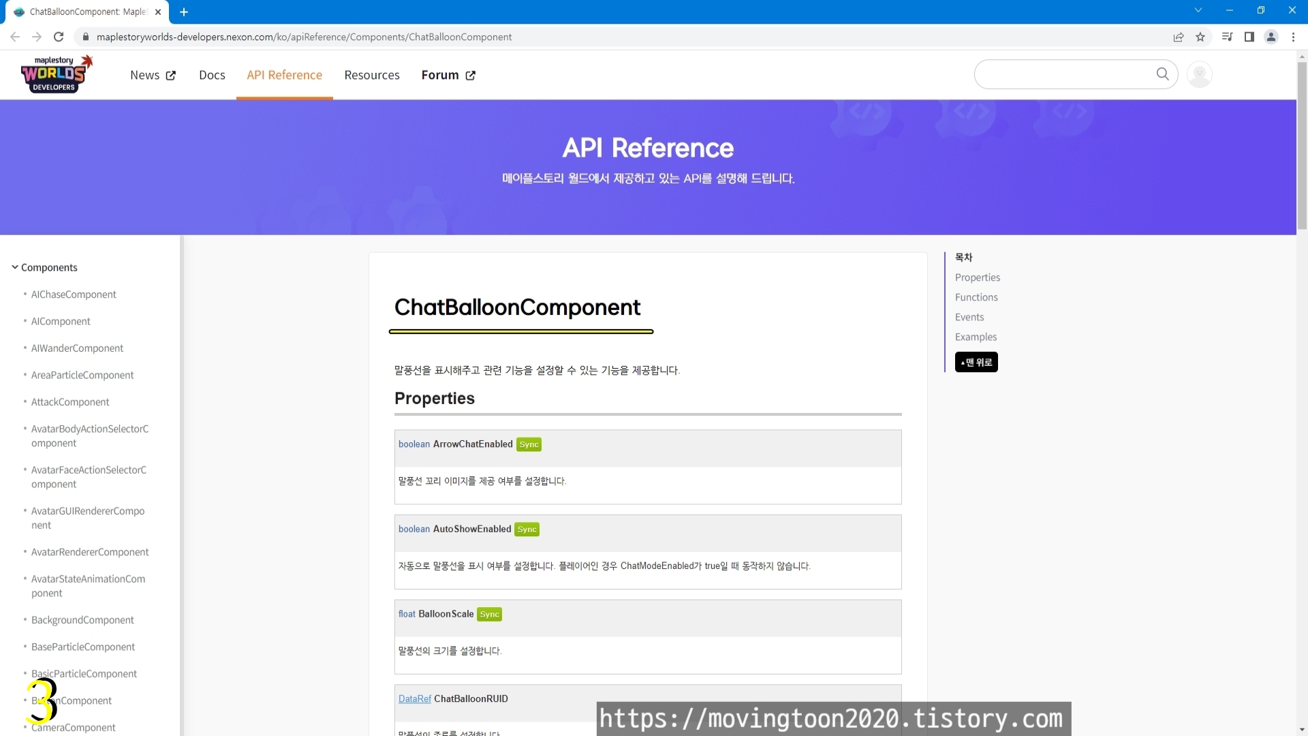Screen dimensions: 1308x736
Task: Reload the page with refresh icon
Action: 59,37
